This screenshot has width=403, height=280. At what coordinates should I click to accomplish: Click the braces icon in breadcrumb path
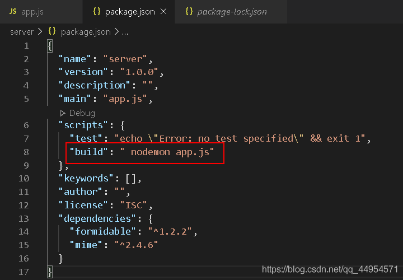(x=52, y=31)
